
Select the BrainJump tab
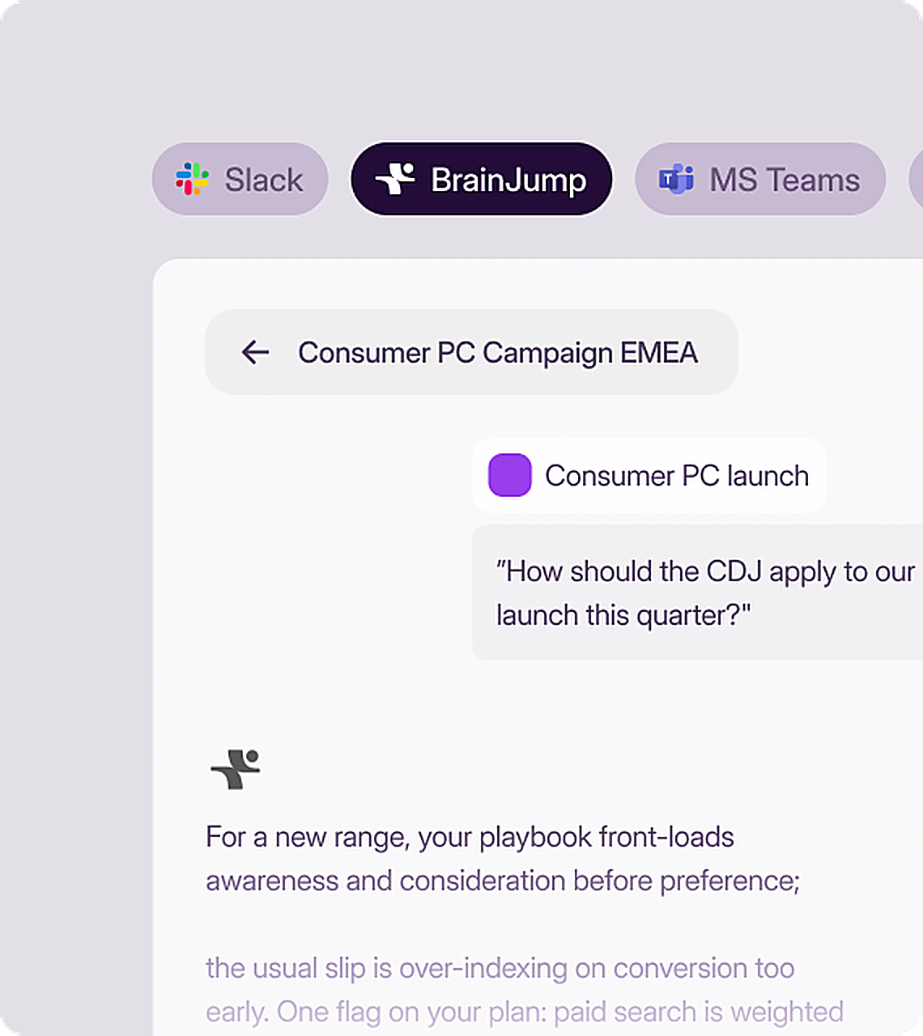coord(482,179)
